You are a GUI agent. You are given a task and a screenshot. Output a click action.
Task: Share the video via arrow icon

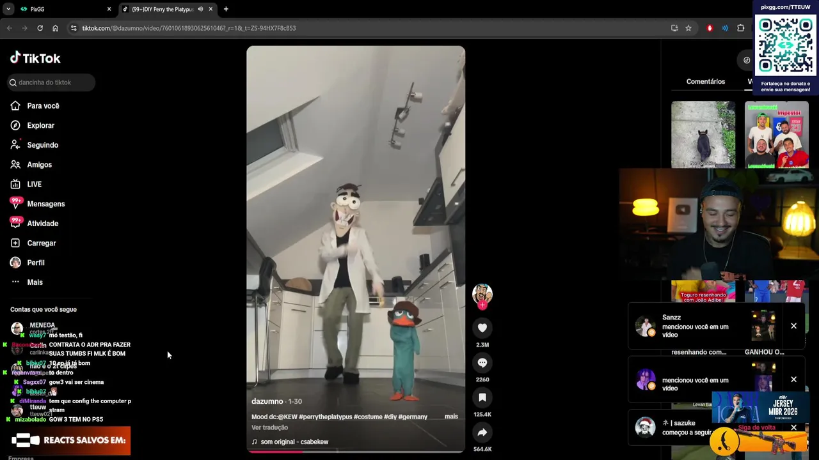(482, 433)
